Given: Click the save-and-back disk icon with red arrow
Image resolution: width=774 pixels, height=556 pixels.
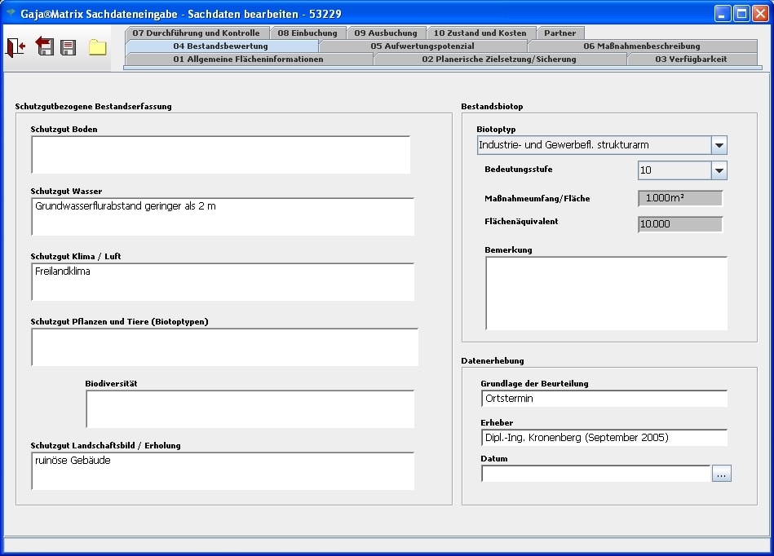Looking at the screenshot, I should coord(44,47).
